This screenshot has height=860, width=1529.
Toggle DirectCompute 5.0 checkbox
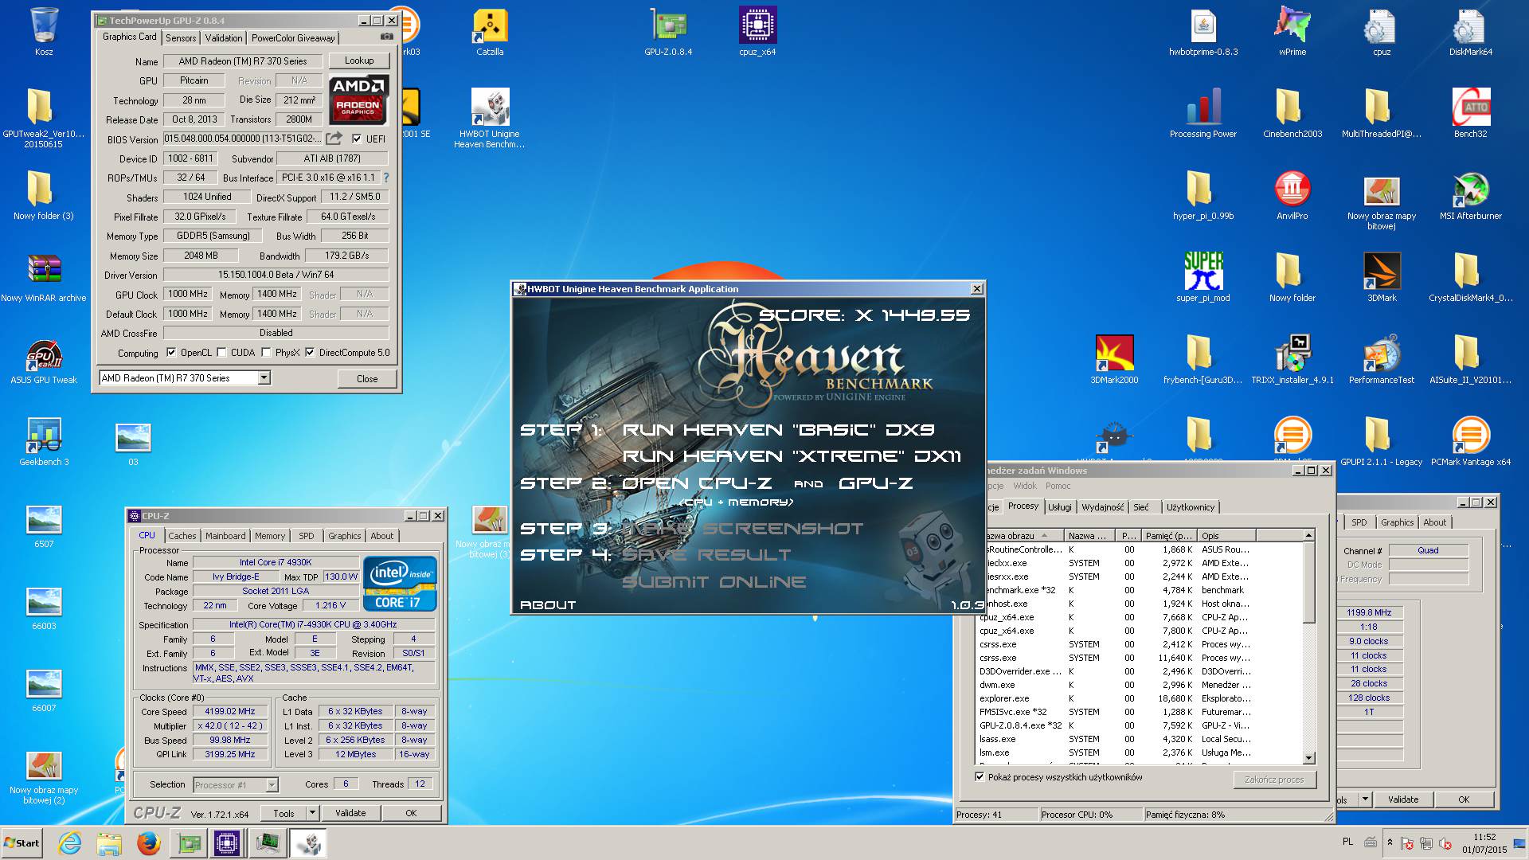point(310,352)
